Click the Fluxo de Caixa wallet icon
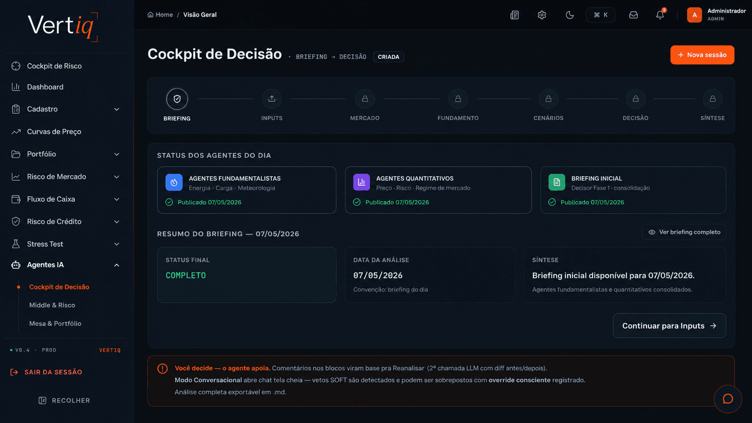The height and width of the screenshot is (423, 752). (x=16, y=199)
